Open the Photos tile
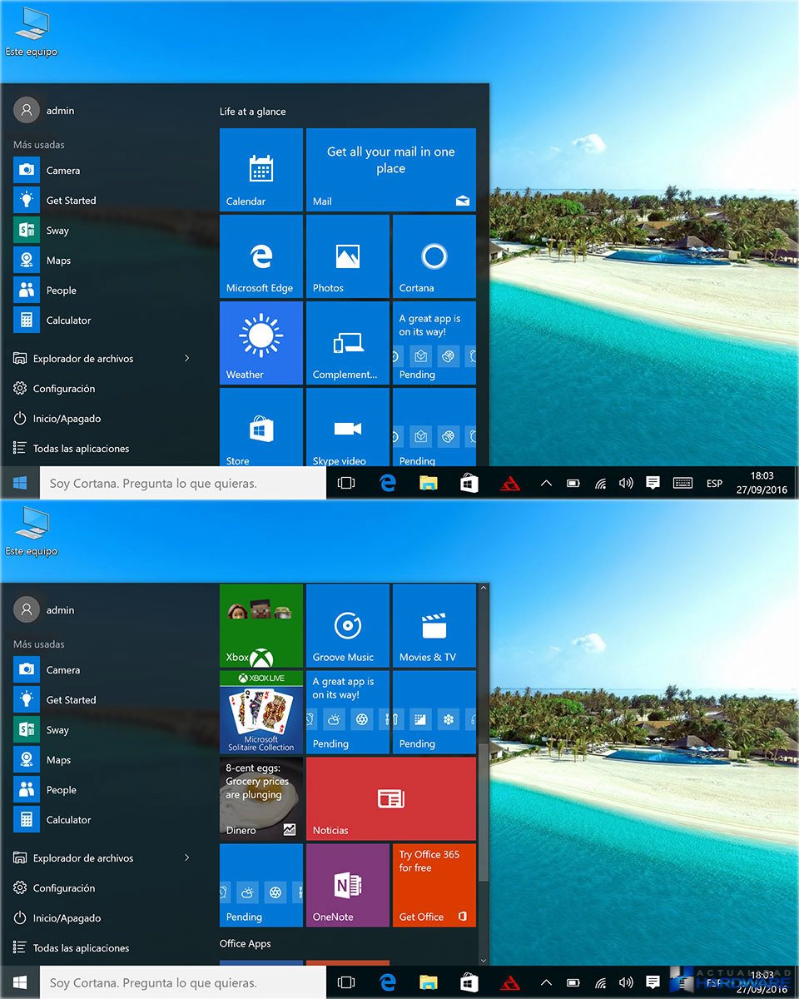Image resolution: width=799 pixels, height=999 pixels. pos(347,256)
